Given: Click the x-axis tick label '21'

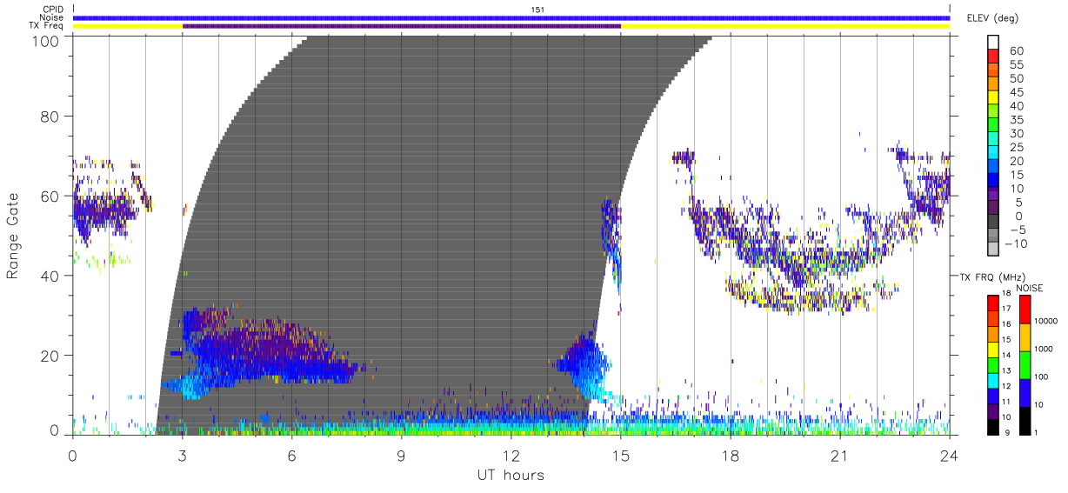Looking at the screenshot, I should tap(840, 455).
